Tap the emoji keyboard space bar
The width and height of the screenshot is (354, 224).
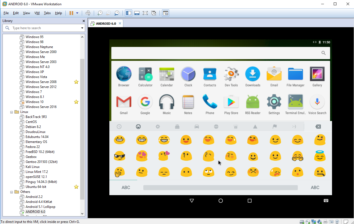click(220, 188)
